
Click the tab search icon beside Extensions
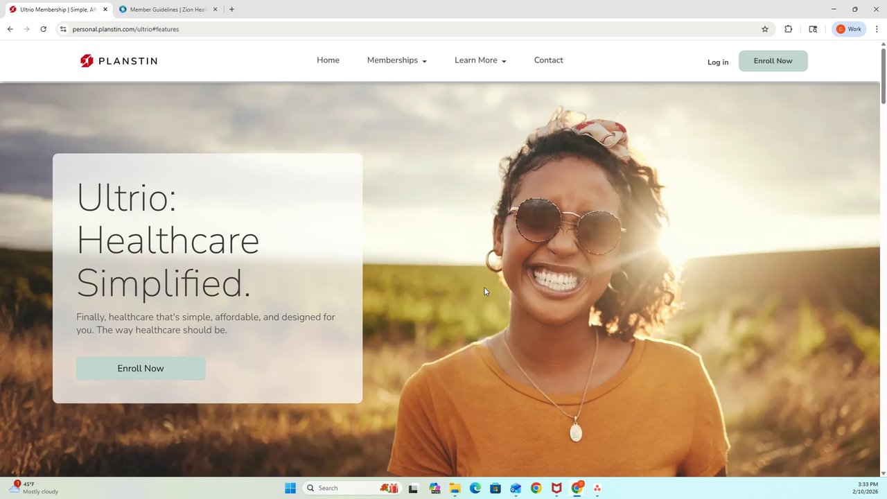click(x=813, y=29)
